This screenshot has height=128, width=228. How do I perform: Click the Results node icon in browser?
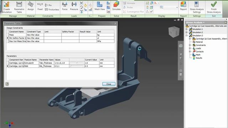[194, 58]
